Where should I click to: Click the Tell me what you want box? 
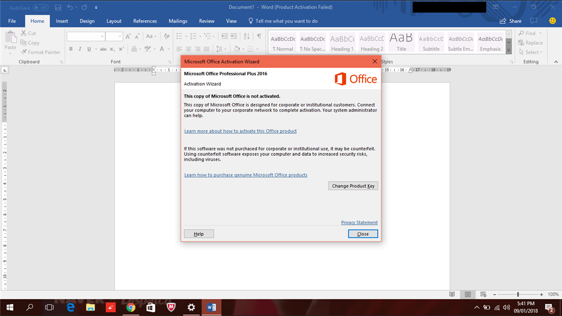[x=286, y=21]
